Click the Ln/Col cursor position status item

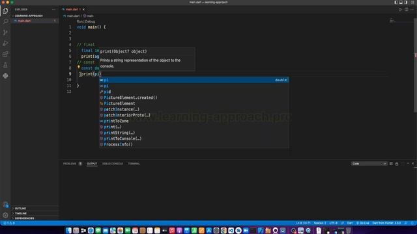pos(303,223)
